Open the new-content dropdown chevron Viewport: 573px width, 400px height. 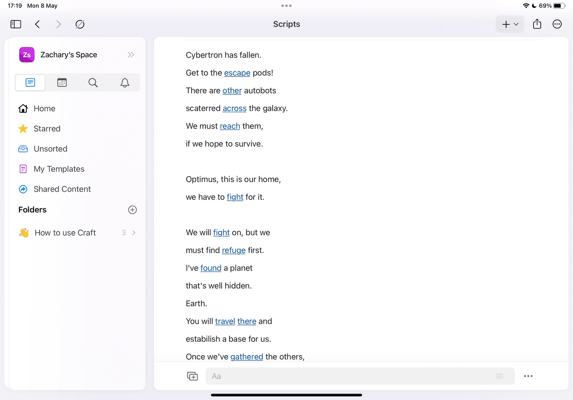(x=516, y=24)
